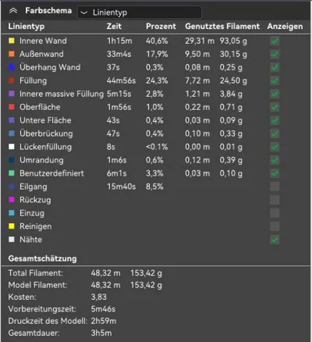Click the yellow Innere Wand color swatch
This screenshot has width=312, height=342.
click(12, 41)
